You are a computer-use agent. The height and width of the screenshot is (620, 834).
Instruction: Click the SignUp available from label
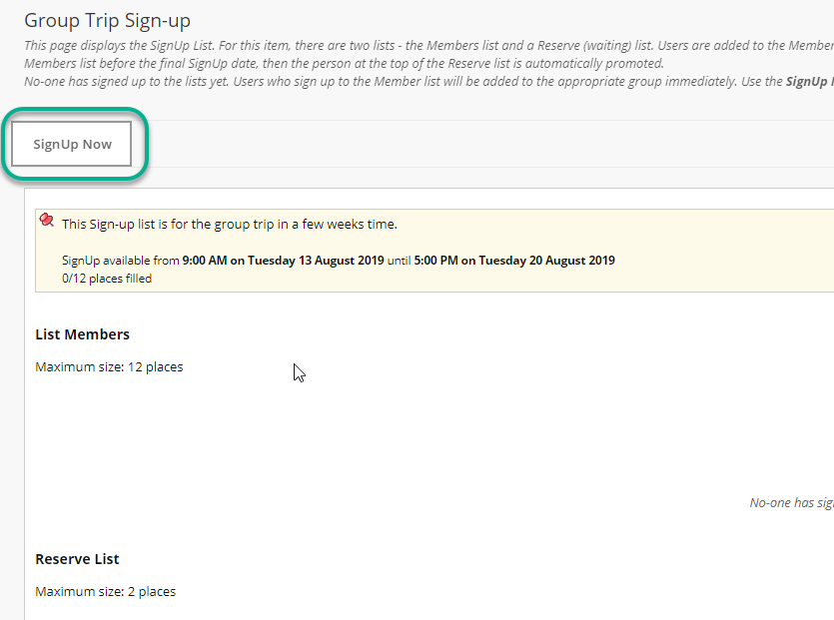[120, 261]
